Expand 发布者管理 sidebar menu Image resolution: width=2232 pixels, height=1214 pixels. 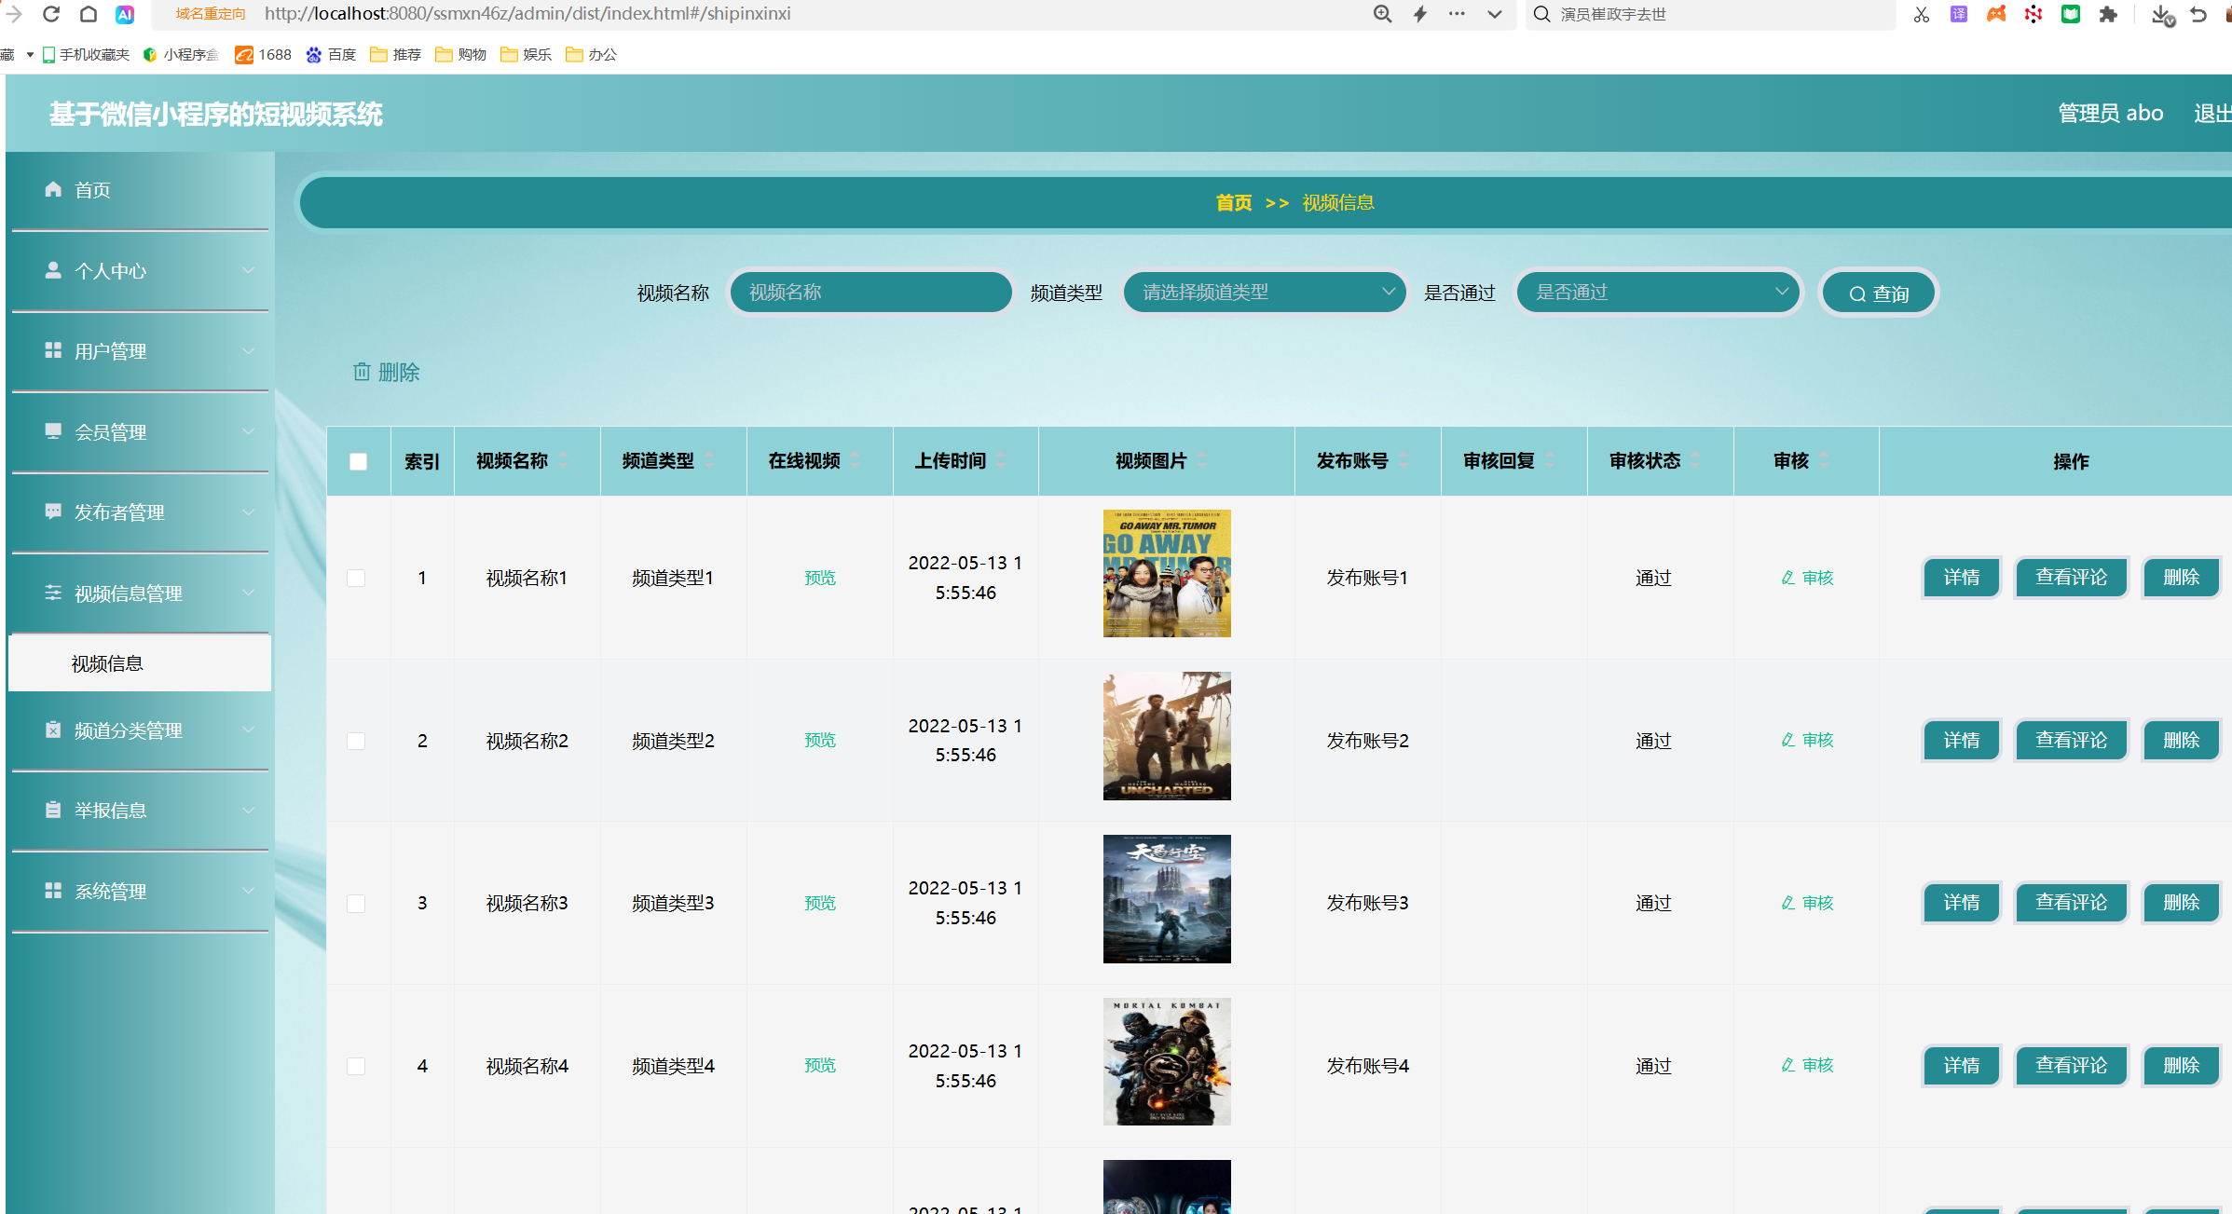pyautogui.click(x=140, y=512)
